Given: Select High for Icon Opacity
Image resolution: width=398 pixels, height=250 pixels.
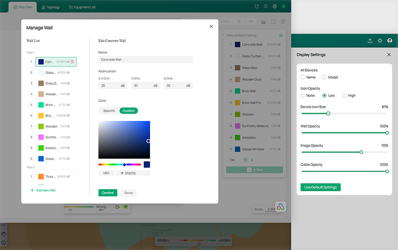Looking at the screenshot, I should tap(344, 95).
